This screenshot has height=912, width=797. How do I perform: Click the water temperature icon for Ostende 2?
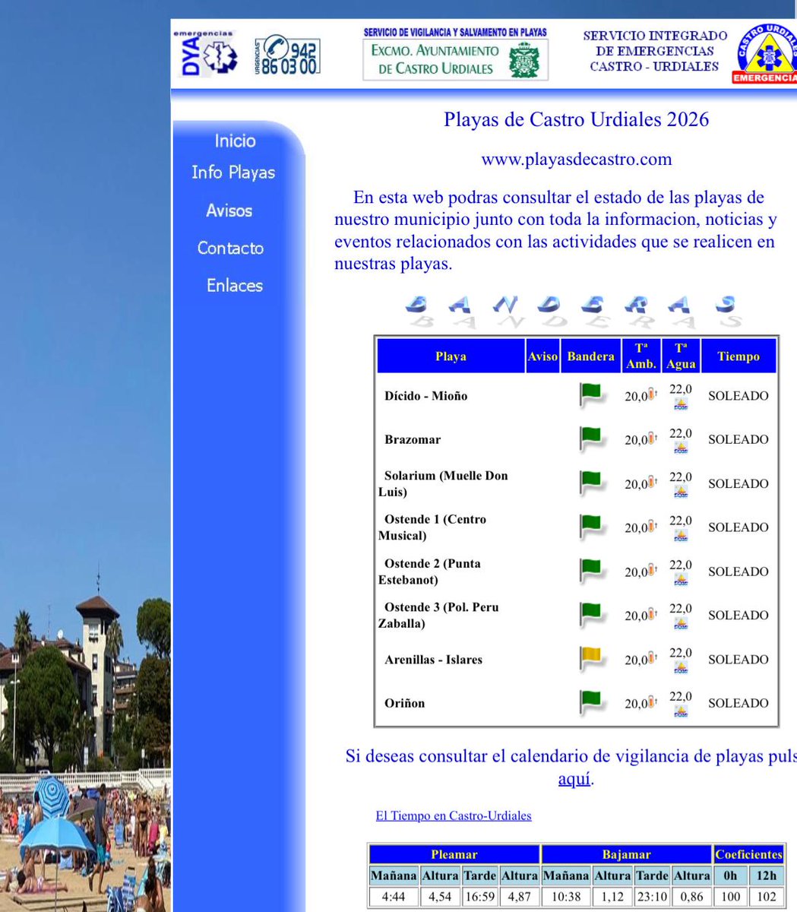click(x=681, y=580)
